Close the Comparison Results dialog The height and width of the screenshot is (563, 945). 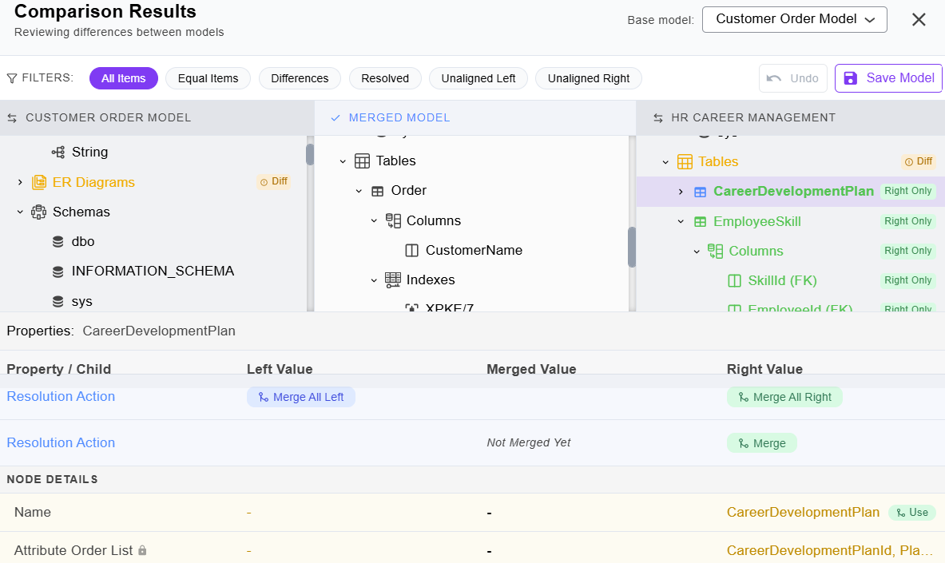pos(919,20)
